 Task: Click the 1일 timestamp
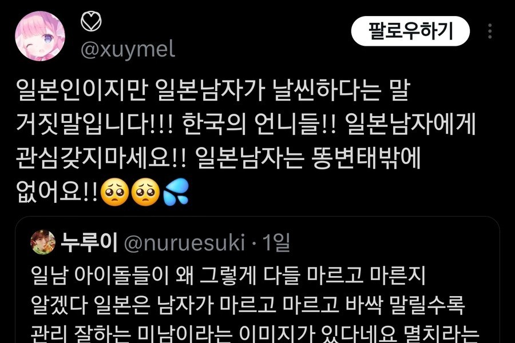pos(276,242)
